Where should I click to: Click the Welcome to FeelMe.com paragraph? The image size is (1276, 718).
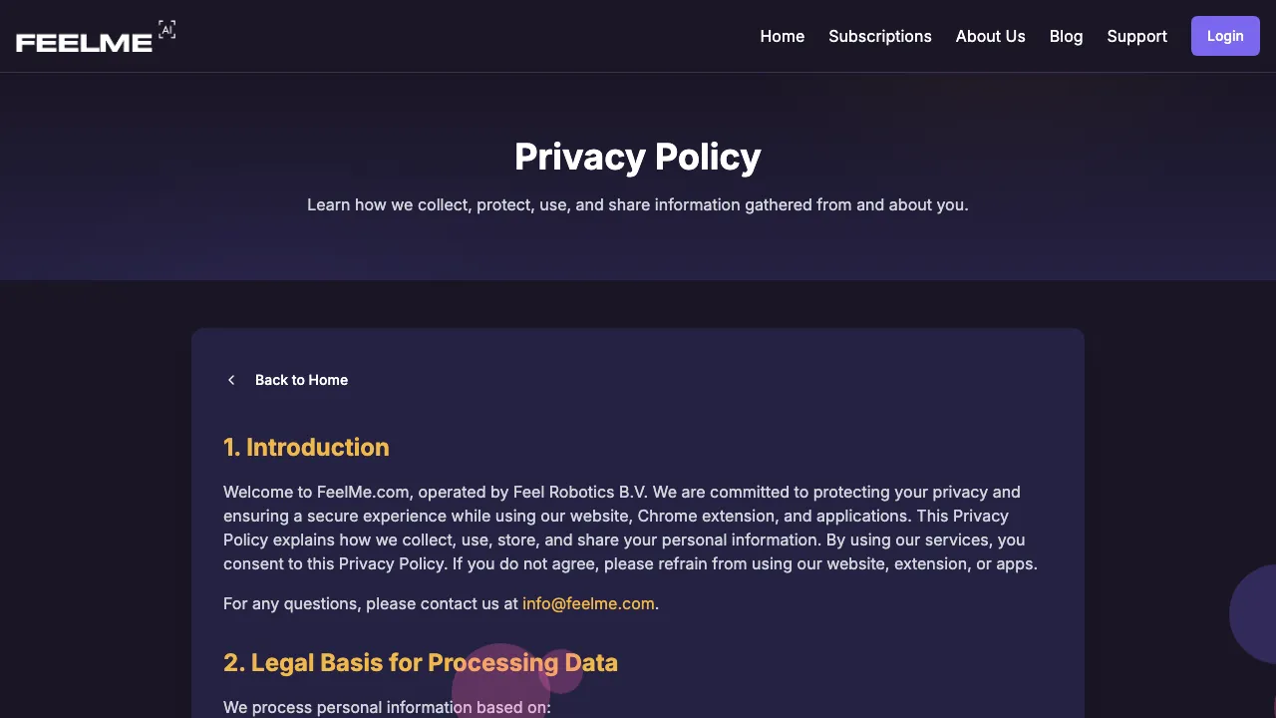[x=630, y=528]
